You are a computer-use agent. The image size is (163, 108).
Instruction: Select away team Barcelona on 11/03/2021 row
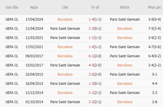click(x=125, y=38)
